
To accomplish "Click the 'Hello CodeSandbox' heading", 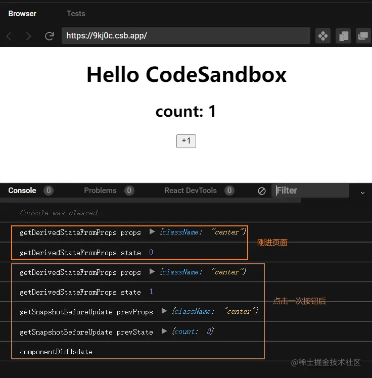I will 187,74.
